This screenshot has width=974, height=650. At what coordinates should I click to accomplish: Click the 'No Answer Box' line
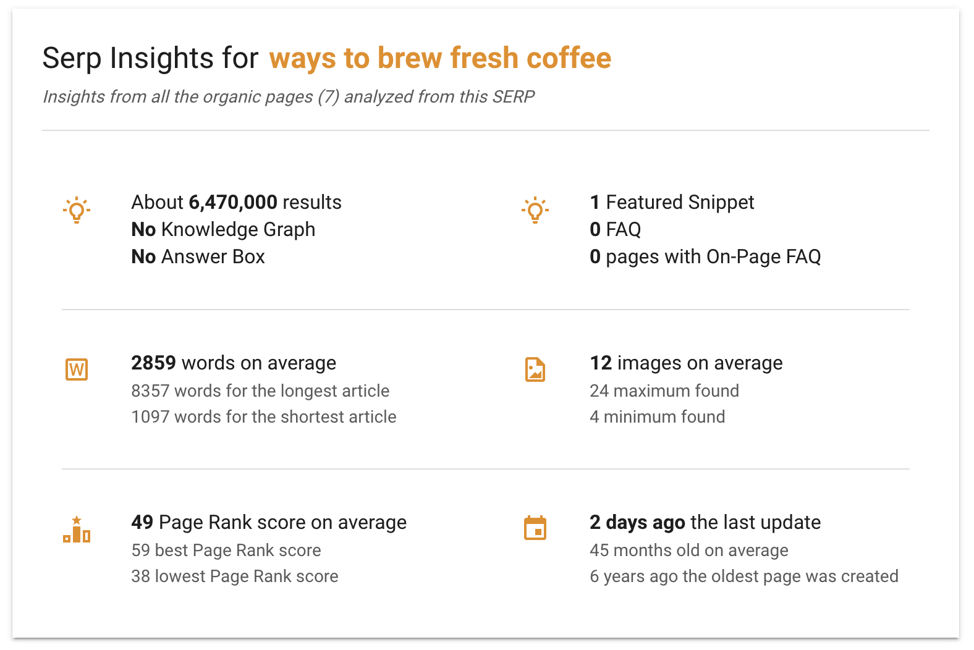(198, 256)
